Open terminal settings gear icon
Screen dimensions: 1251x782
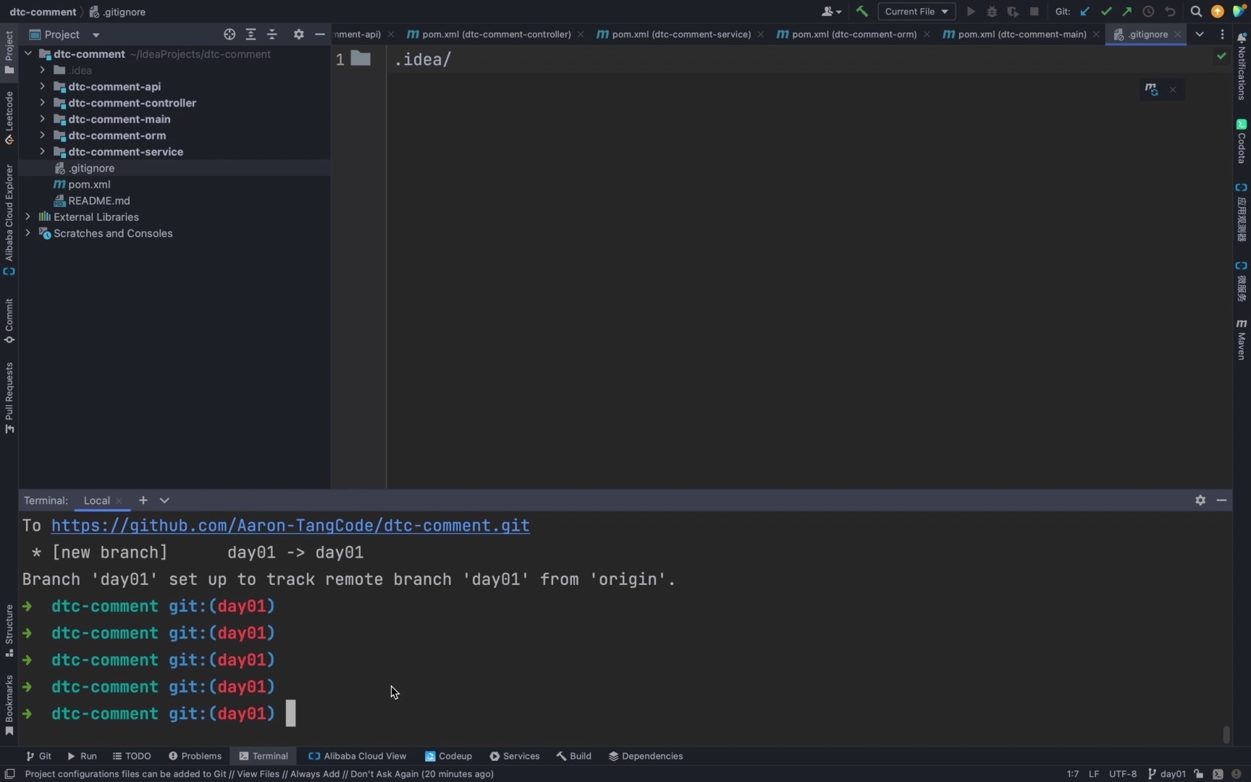(1200, 500)
